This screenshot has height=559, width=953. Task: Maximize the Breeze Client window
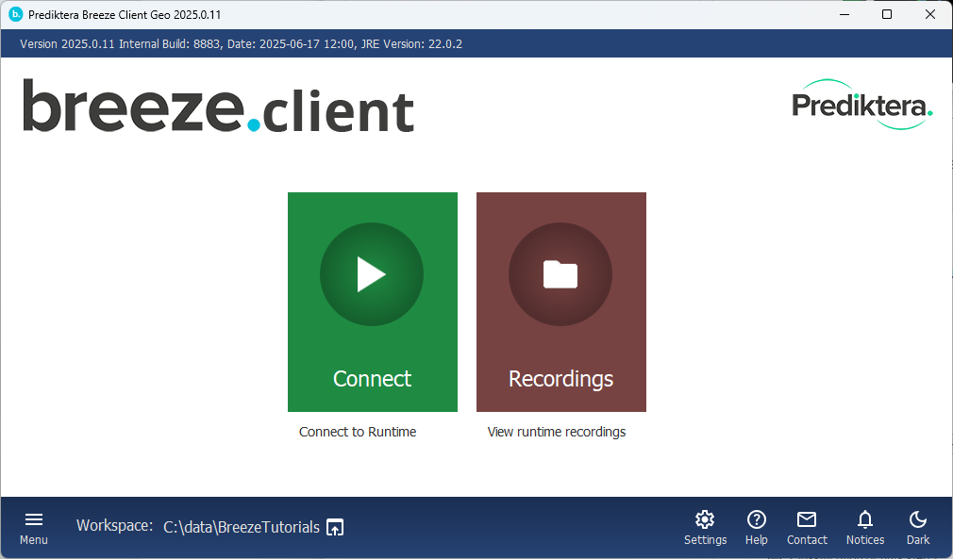coord(887,15)
